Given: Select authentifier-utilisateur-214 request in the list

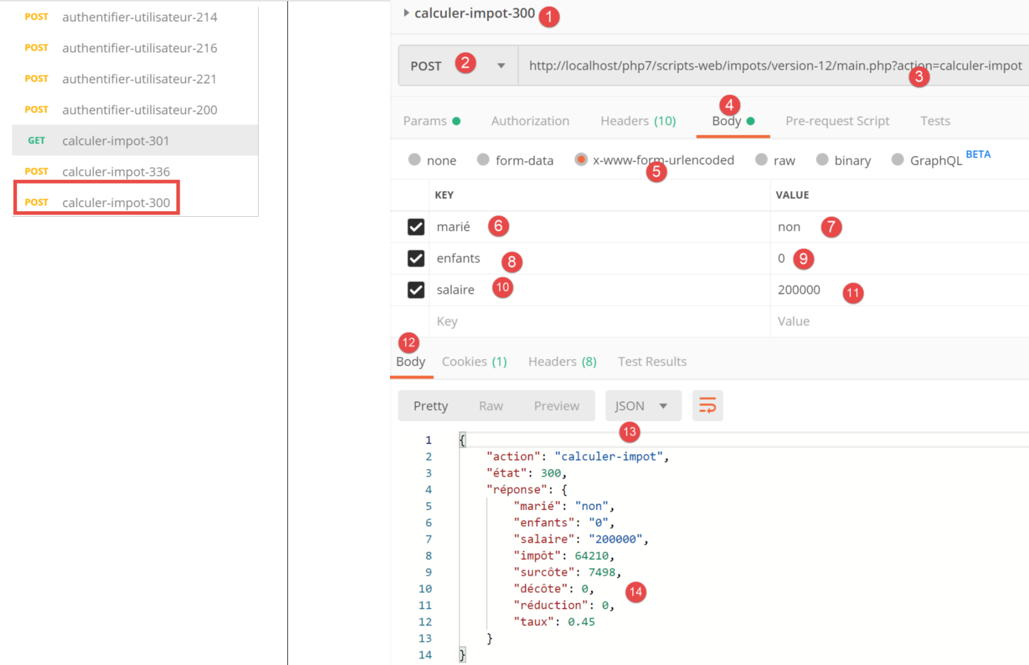Looking at the screenshot, I should tap(139, 17).
